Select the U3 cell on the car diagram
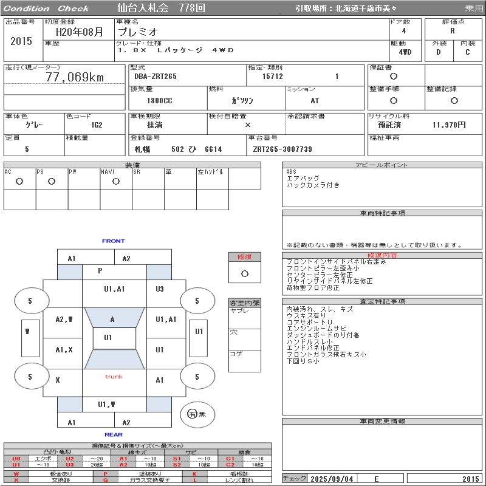The width and height of the screenshot is (486, 486). click(x=159, y=289)
